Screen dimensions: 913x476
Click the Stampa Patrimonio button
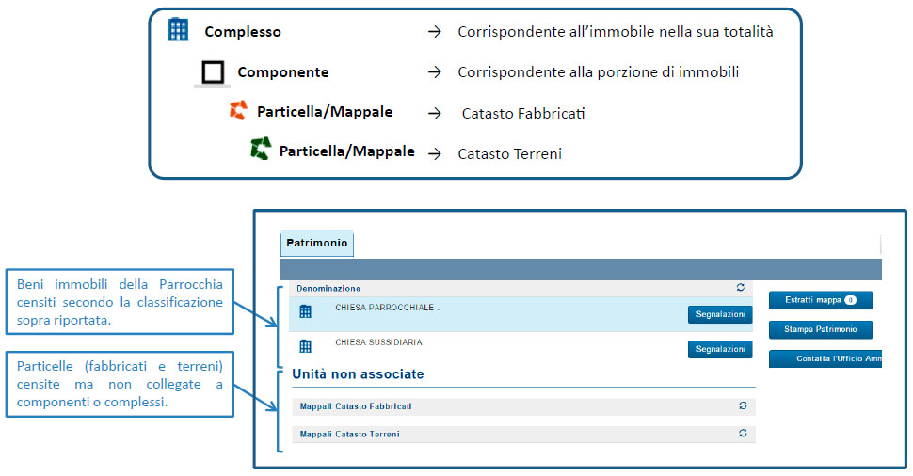click(x=821, y=329)
